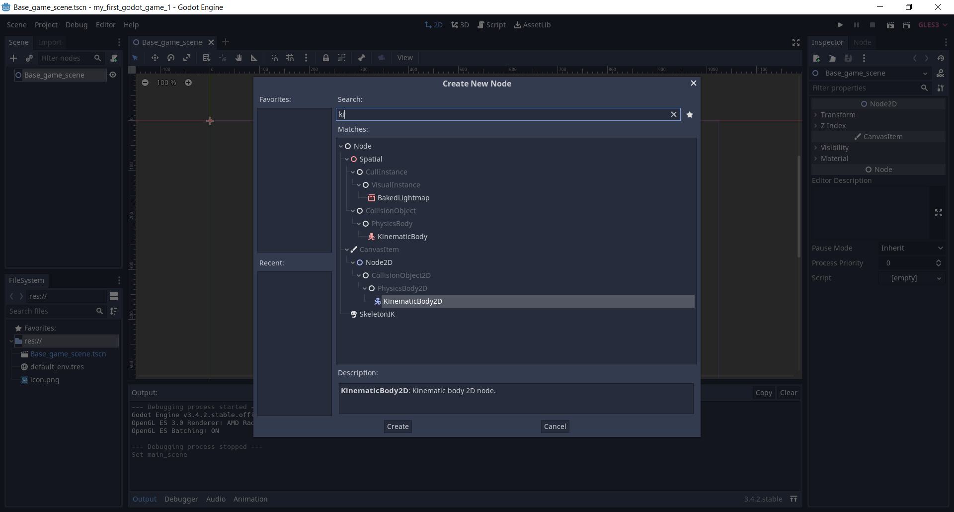Toggle distraction free mode icon

(796, 42)
